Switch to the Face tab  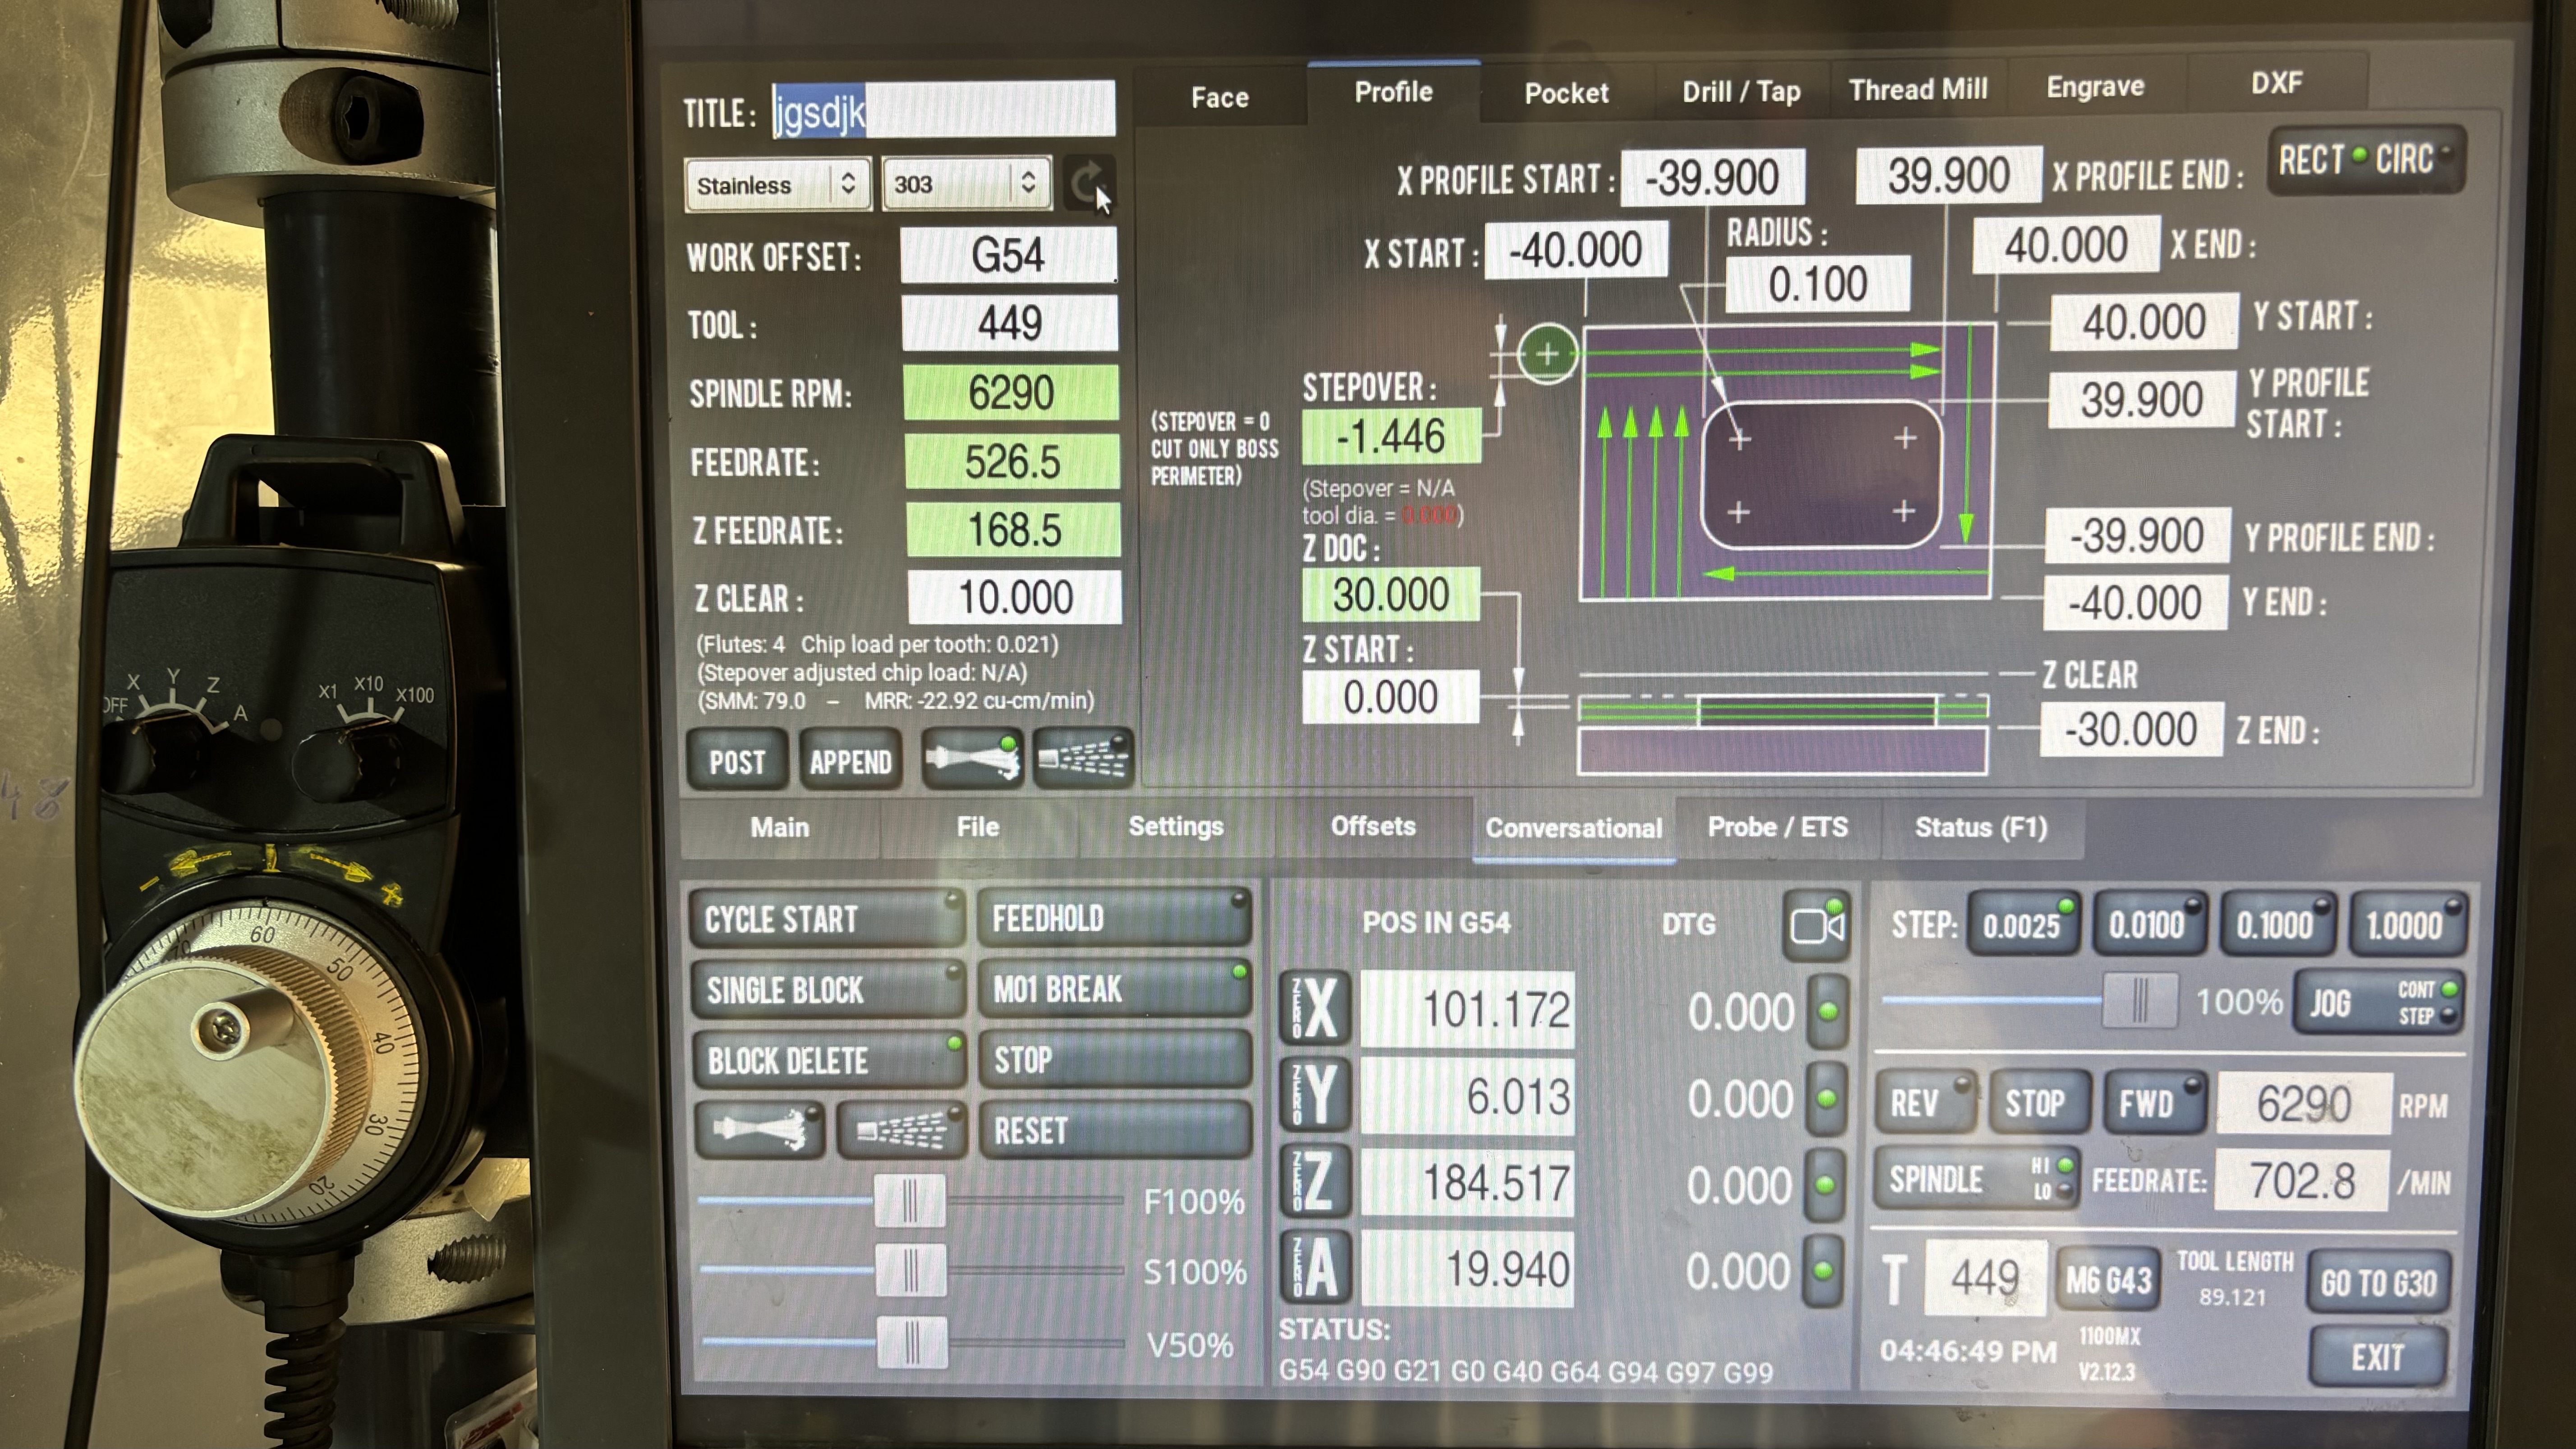click(1220, 97)
